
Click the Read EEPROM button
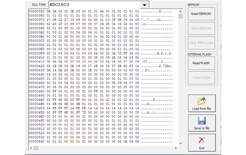click(201, 14)
